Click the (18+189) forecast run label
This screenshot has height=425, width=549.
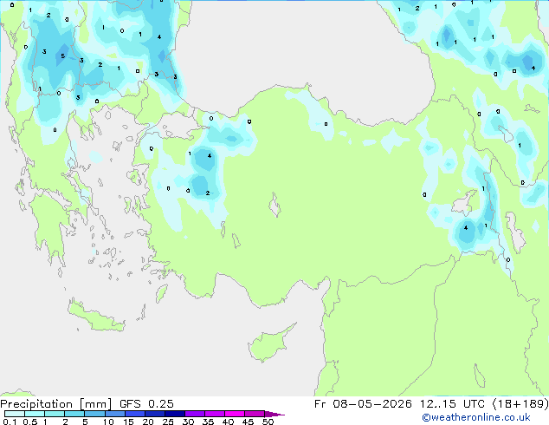click(520, 404)
